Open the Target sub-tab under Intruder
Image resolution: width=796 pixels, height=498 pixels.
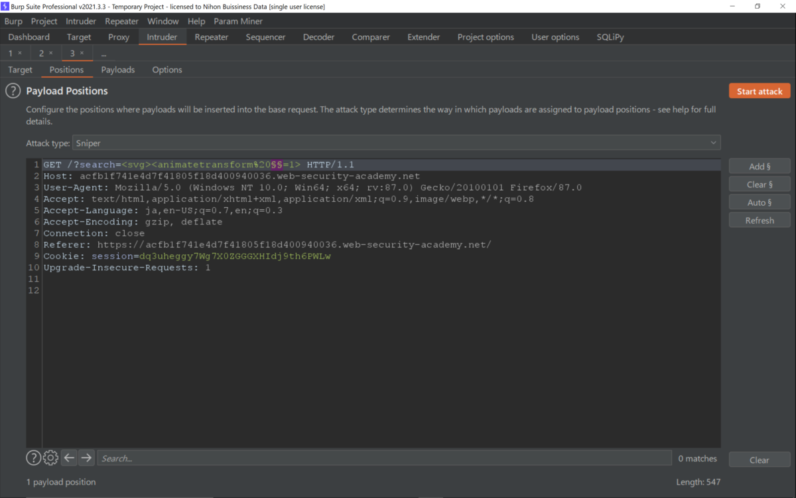pyautogui.click(x=21, y=70)
